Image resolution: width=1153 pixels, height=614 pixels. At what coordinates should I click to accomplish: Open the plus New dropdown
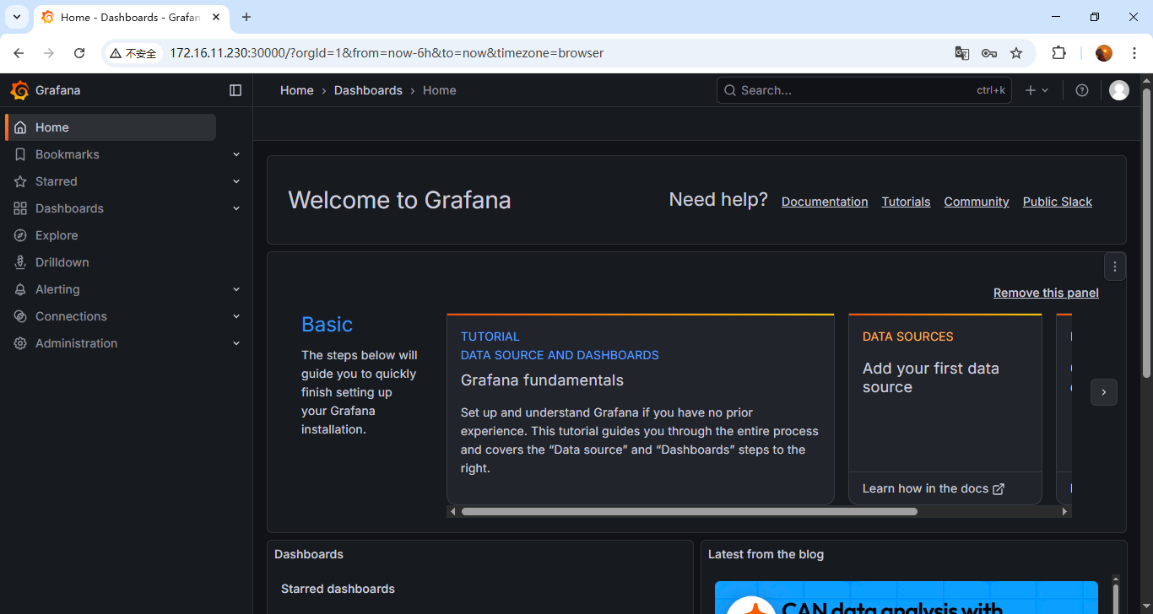pyautogui.click(x=1037, y=90)
